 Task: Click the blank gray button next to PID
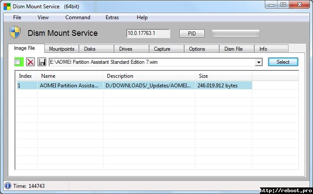coord(236,34)
